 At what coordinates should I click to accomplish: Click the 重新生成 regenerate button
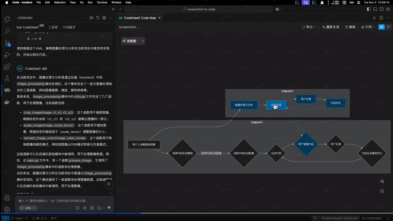(330, 27)
